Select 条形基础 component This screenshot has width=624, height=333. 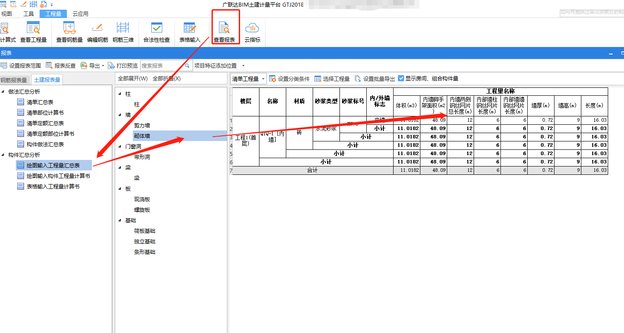pyautogui.click(x=145, y=252)
